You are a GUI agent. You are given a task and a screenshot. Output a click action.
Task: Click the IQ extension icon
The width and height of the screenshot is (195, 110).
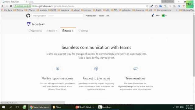(x=179, y=6)
